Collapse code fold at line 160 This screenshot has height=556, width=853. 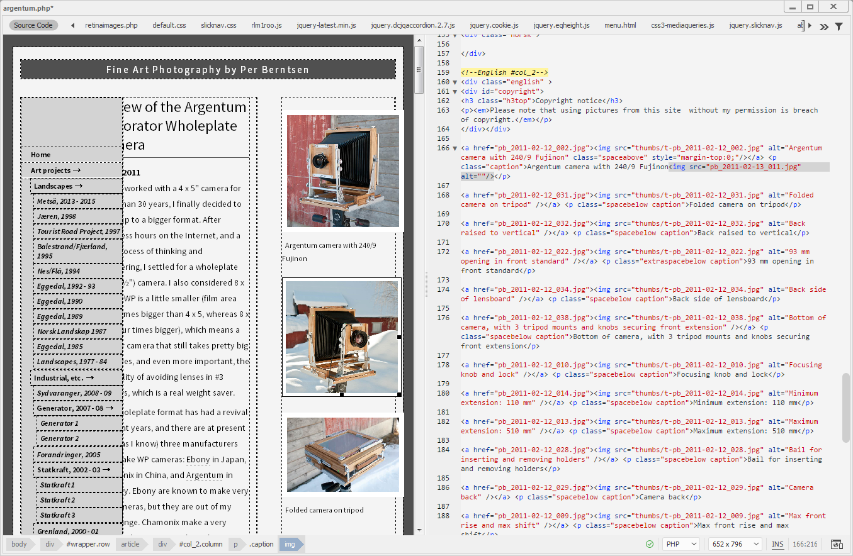456,82
